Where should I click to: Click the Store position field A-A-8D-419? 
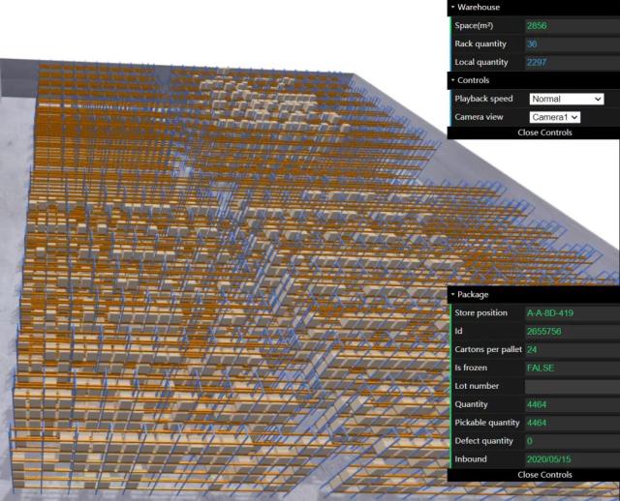(573, 313)
